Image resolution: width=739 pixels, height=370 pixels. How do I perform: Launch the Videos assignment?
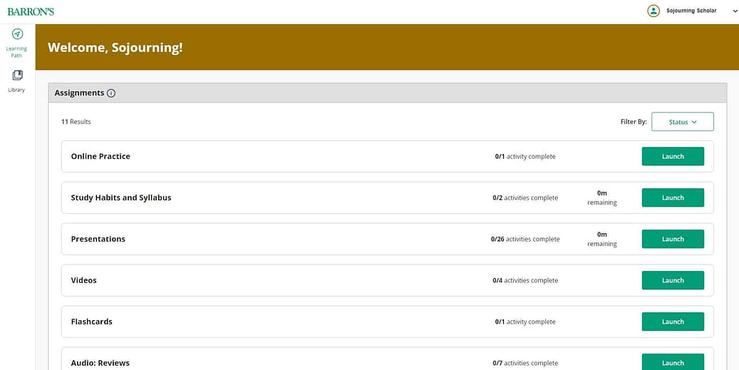point(673,280)
